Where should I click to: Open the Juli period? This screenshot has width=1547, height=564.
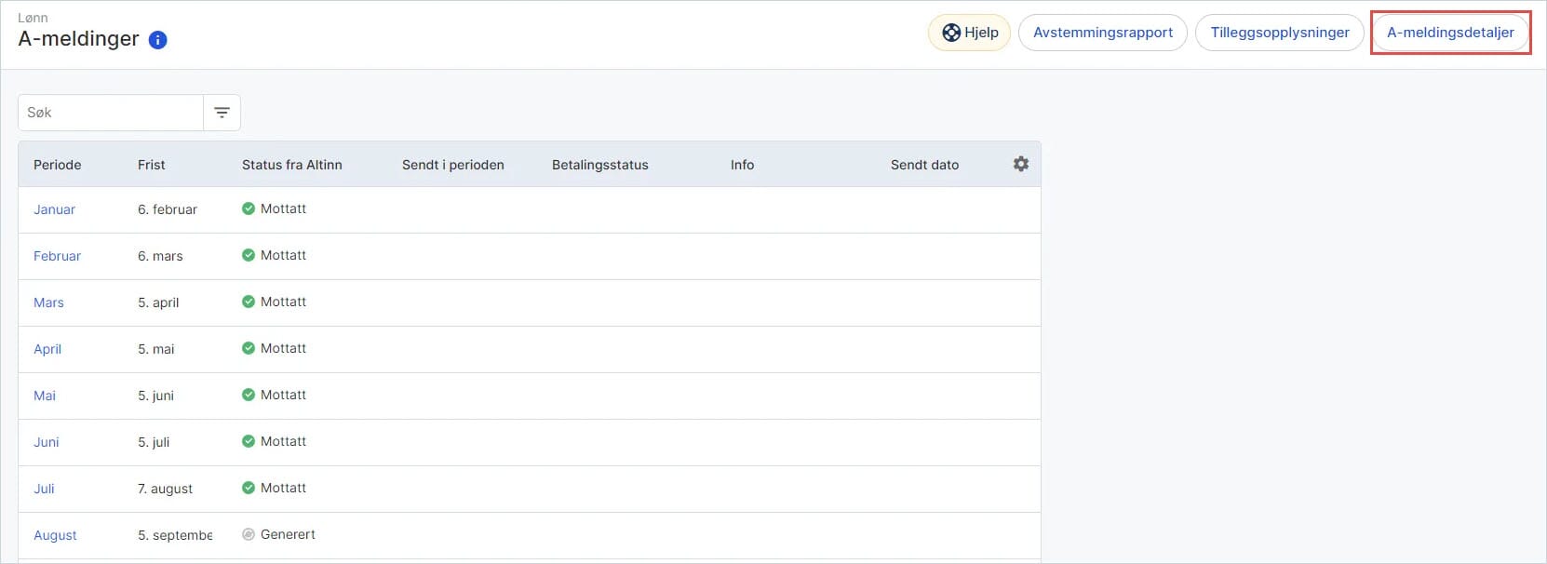coord(45,489)
